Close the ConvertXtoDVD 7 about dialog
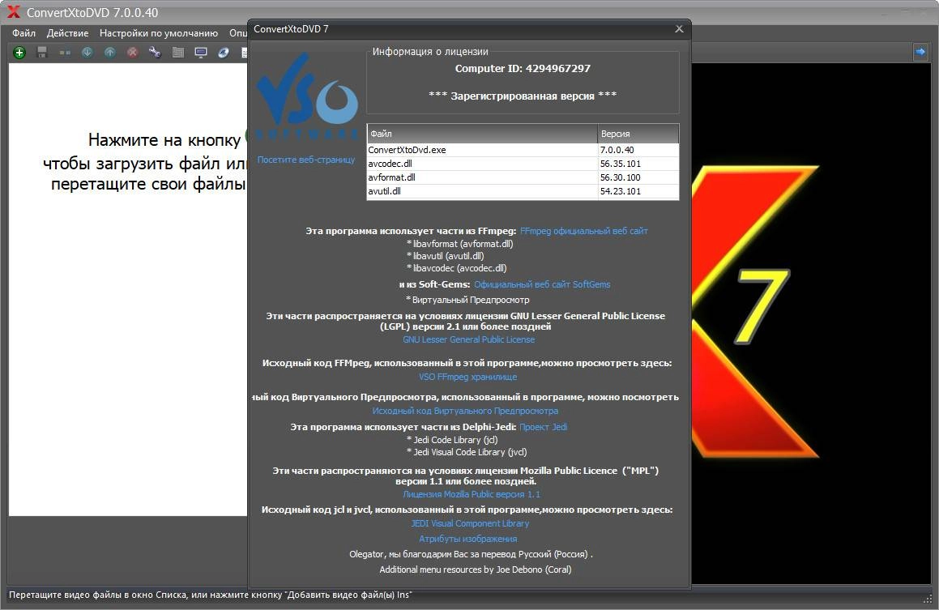The width and height of the screenshot is (939, 610). [x=679, y=28]
